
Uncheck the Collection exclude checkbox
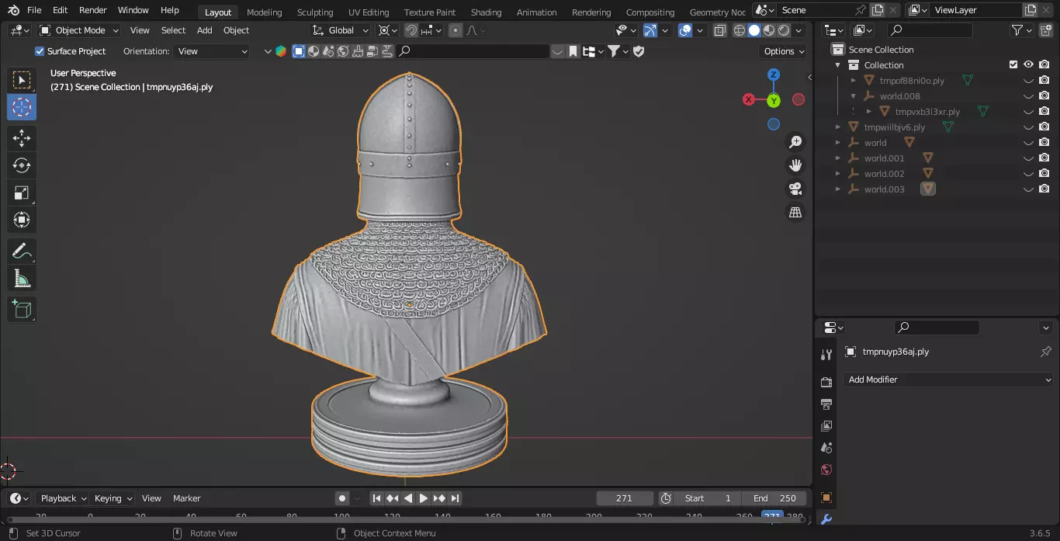pyautogui.click(x=1013, y=64)
